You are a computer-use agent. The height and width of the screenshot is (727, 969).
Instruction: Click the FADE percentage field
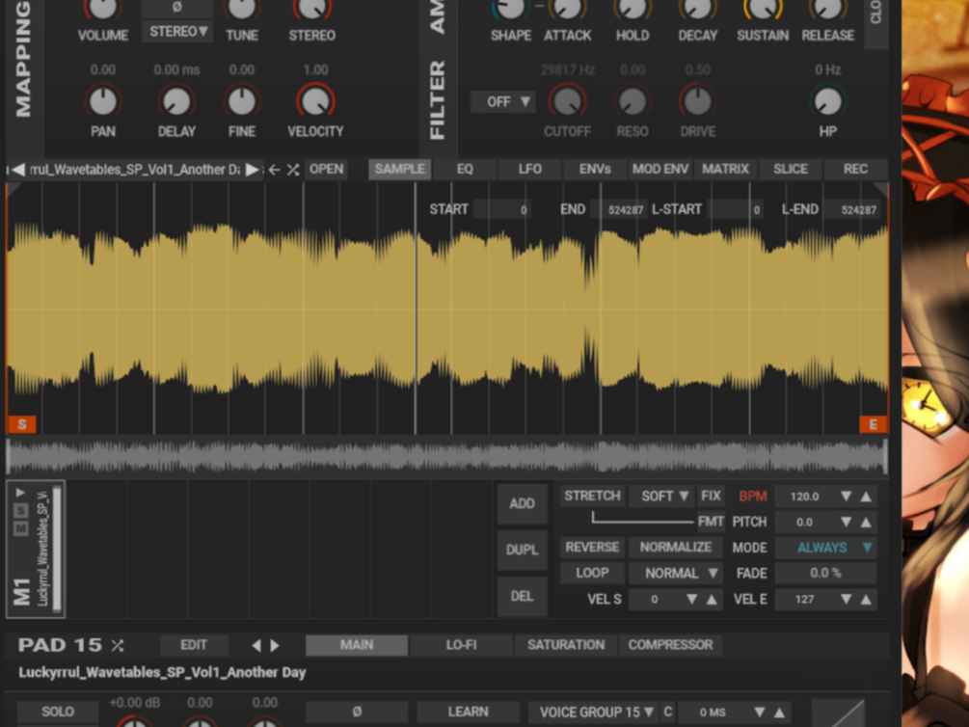825,573
